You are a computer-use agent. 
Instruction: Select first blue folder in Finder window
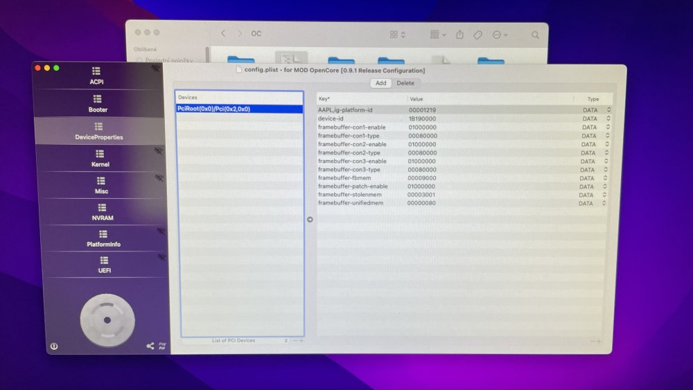tap(241, 60)
